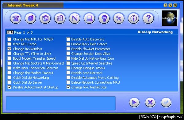Go to the previous page arrow

point(9,32)
